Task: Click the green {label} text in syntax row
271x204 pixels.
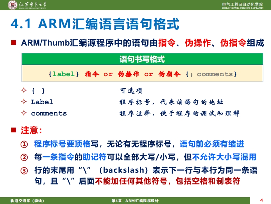Action: click(x=64, y=74)
